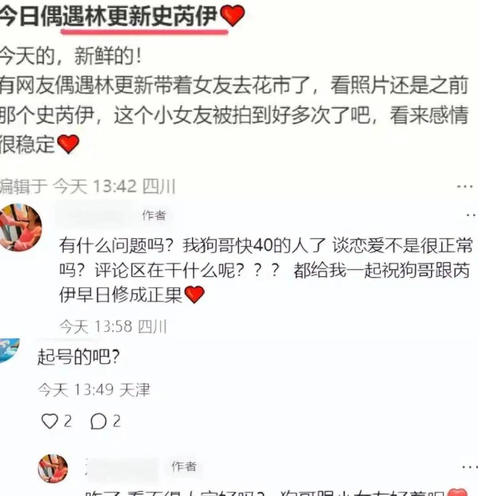Tap the red heart emoji in the title
Viewport: 478px width, 496px height.
[232, 15]
